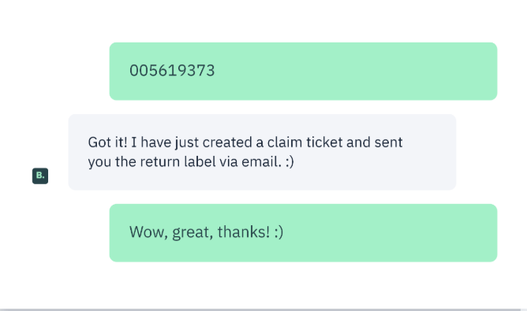Click the horizontal scrollbar at the bottom

coord(260,309)
